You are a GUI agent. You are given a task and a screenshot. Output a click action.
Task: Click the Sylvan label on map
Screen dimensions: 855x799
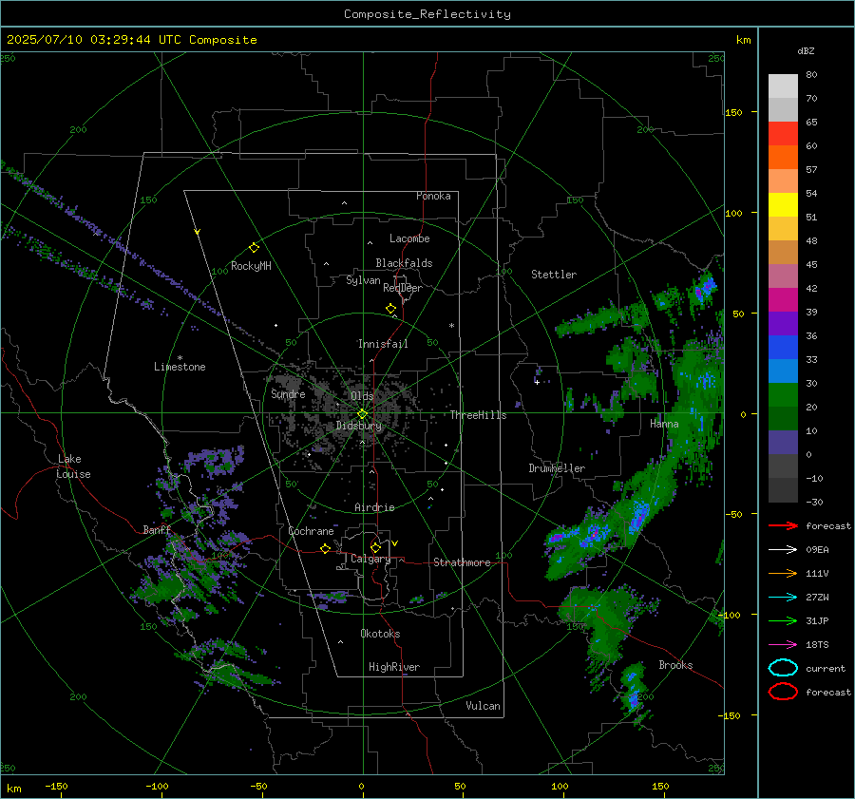(x=363, y=280)
